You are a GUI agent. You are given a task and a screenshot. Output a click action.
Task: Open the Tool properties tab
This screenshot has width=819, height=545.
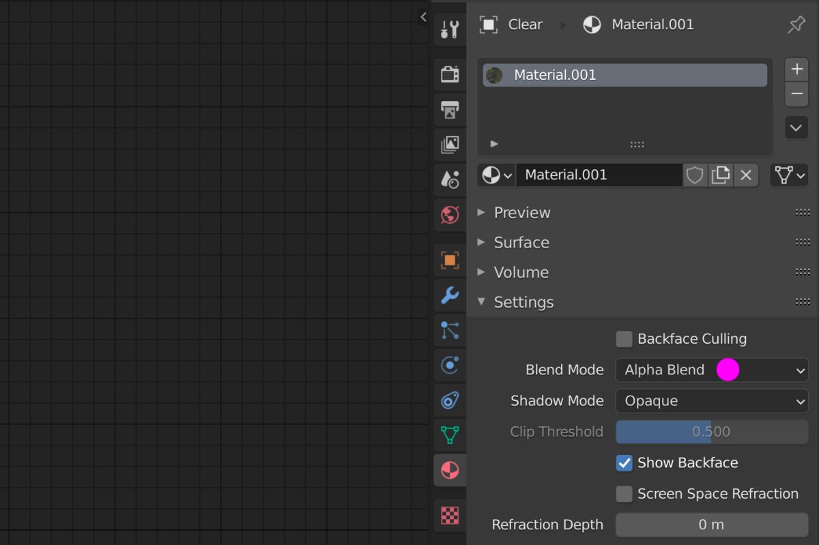click(450, 29)
